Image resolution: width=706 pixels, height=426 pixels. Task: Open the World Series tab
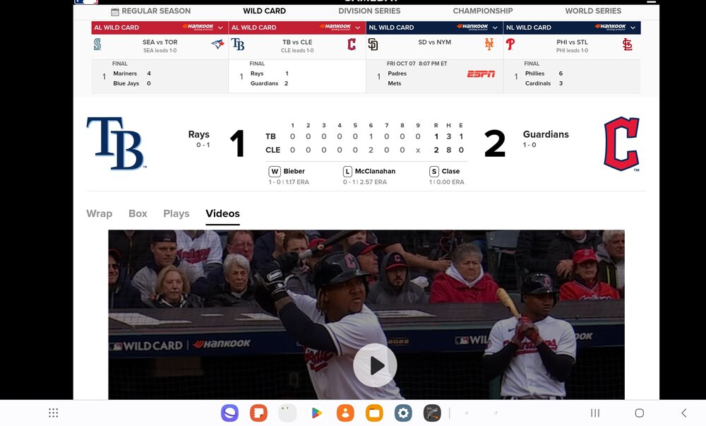coord(593,11)
